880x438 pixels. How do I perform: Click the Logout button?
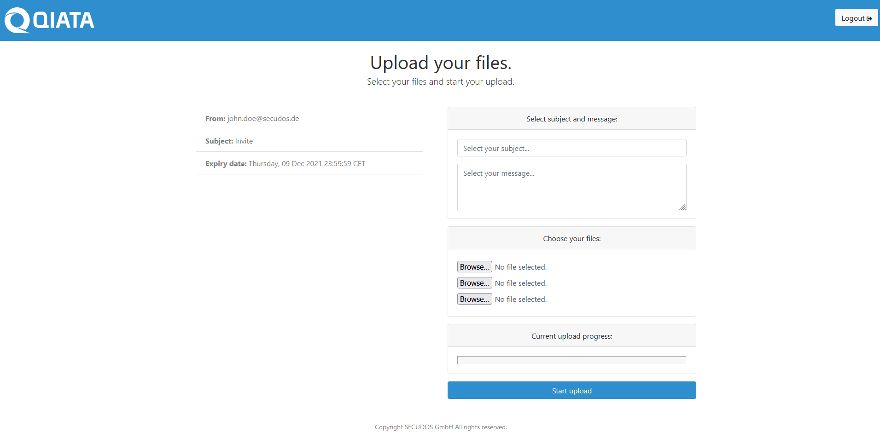856,17
